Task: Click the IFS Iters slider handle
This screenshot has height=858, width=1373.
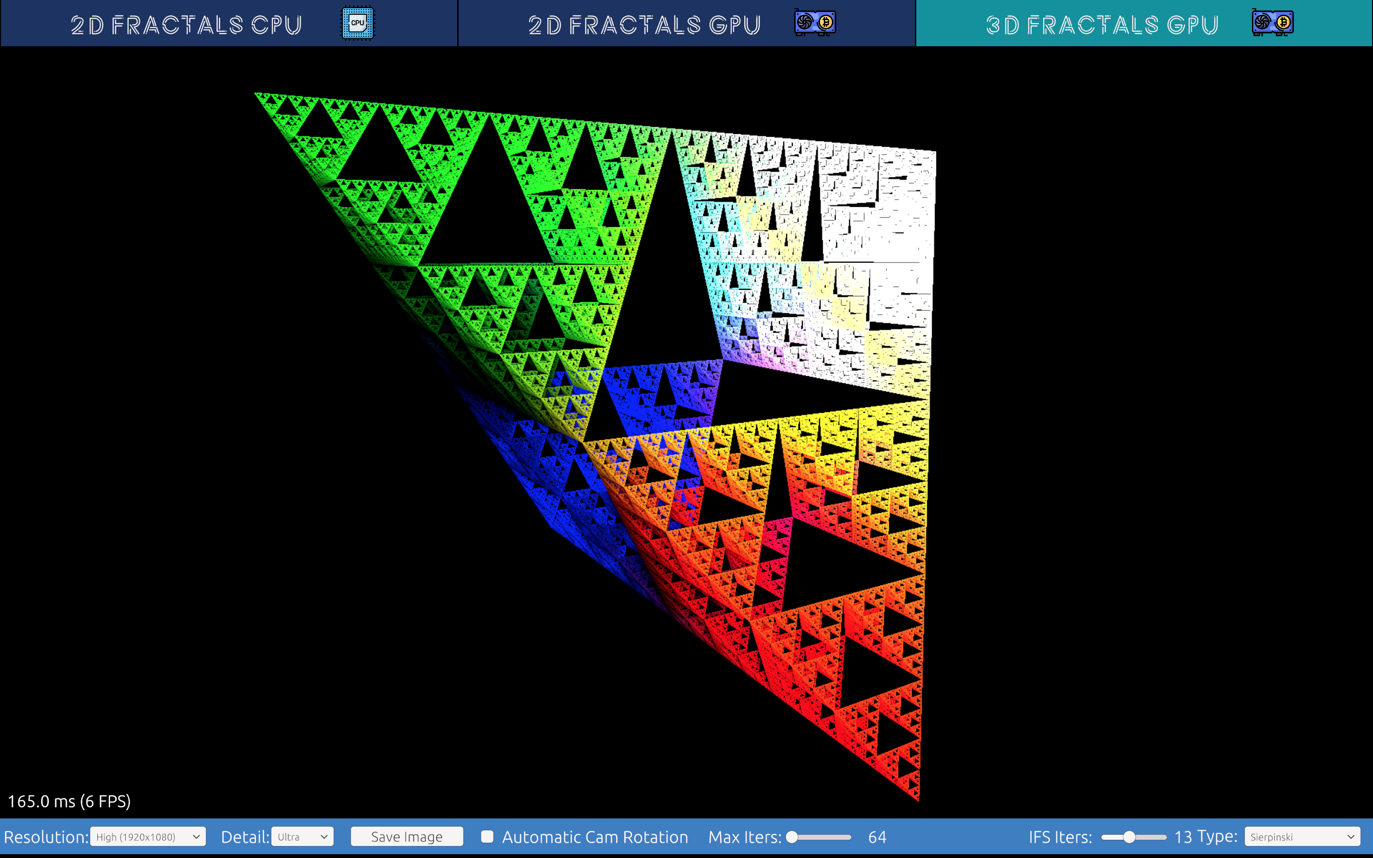Action: (1129, 837)
